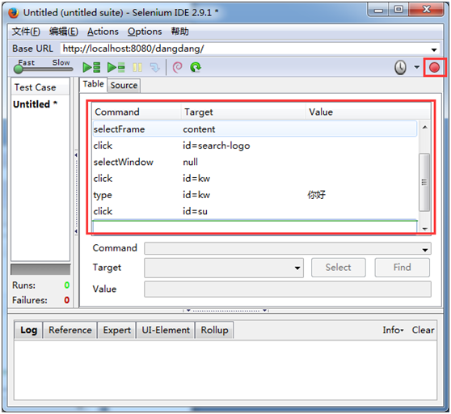Image resolution: width=451 pixels, height=414 pixels.
Task: Switch to the Rollup tab
Action: click(214, 330)
